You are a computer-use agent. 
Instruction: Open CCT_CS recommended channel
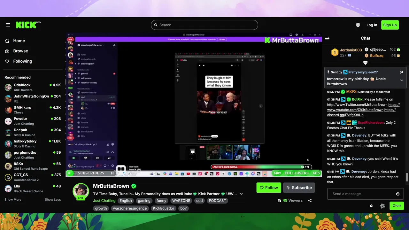[x=33, y=177]
